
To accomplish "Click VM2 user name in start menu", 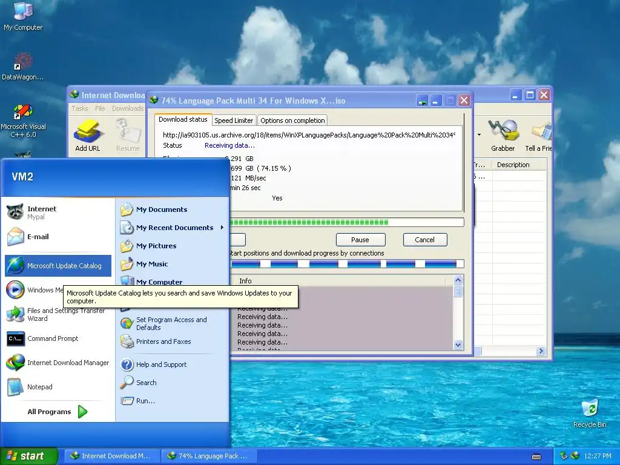I will point(22,177).
